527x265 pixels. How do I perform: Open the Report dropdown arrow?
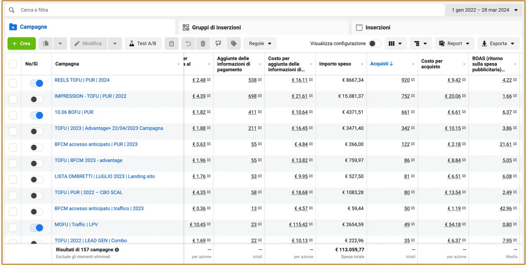click(467, 44)
